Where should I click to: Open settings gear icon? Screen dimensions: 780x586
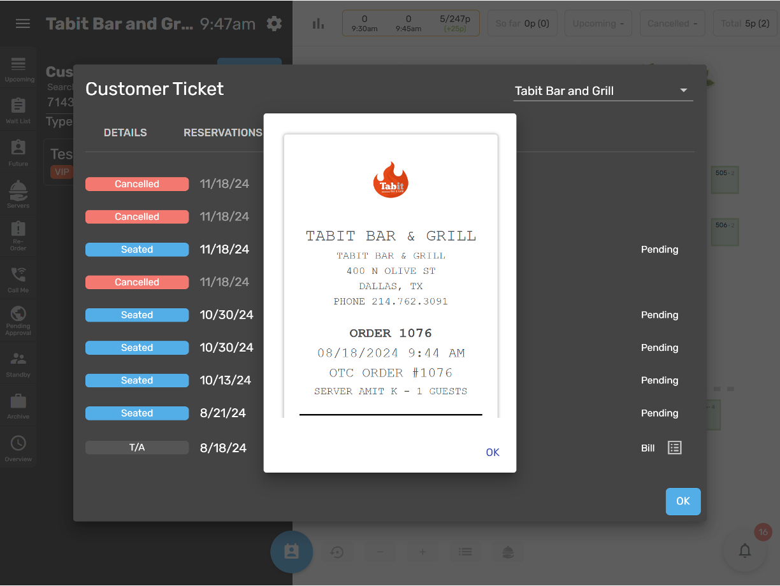[274, 24]
